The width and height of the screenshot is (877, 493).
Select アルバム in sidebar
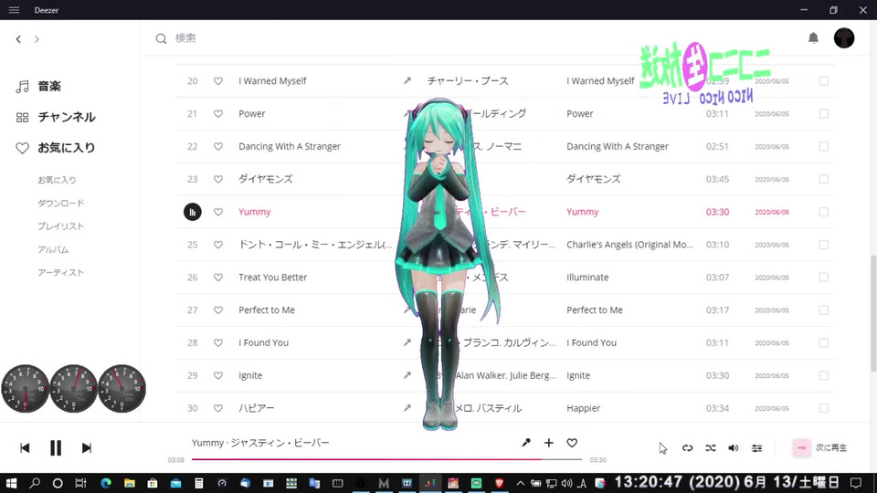[x=53, y=249]
